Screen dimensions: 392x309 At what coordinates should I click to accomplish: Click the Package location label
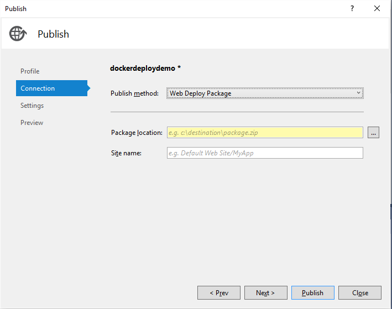click(137, 133)
